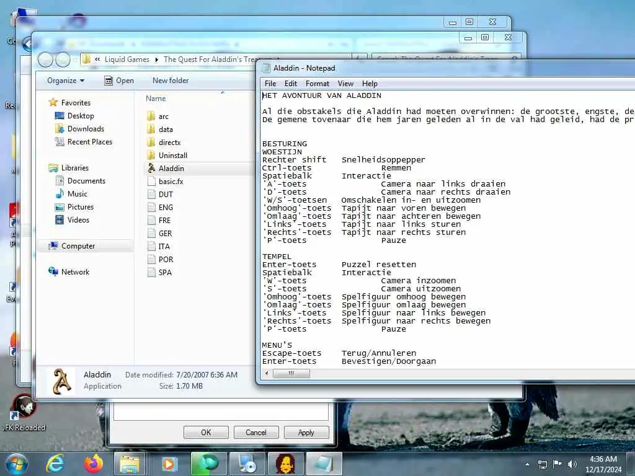
Task: Open Notepad View menu
Action: 345,84
